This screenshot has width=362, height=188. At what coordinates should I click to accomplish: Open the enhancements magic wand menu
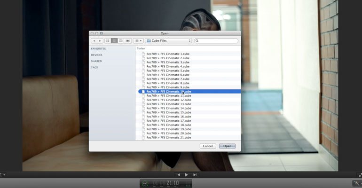[x=357, y=183]
